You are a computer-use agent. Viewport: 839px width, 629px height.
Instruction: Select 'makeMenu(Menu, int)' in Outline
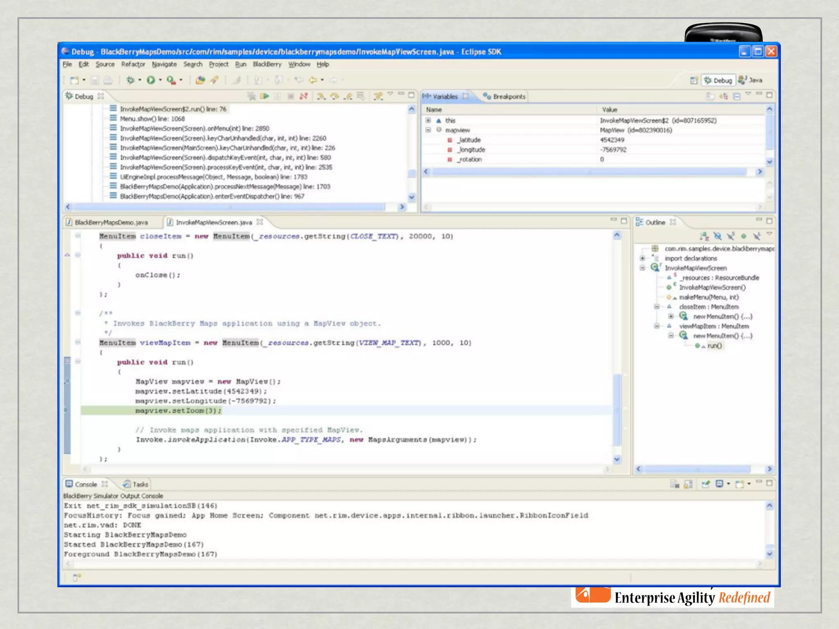click(709, 297)
